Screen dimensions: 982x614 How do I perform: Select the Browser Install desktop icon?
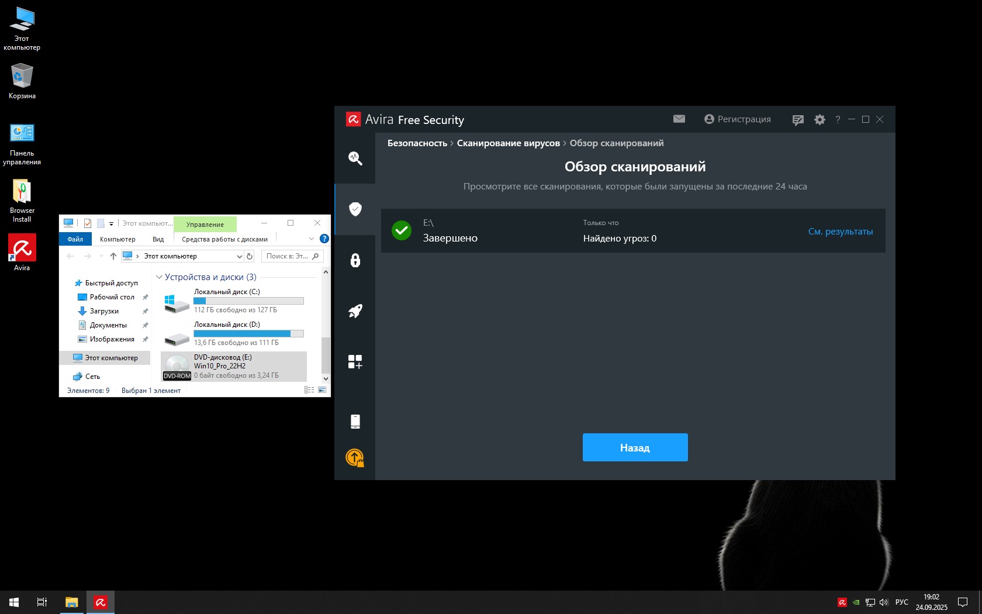pyautogui.click(x=22, y=200)
